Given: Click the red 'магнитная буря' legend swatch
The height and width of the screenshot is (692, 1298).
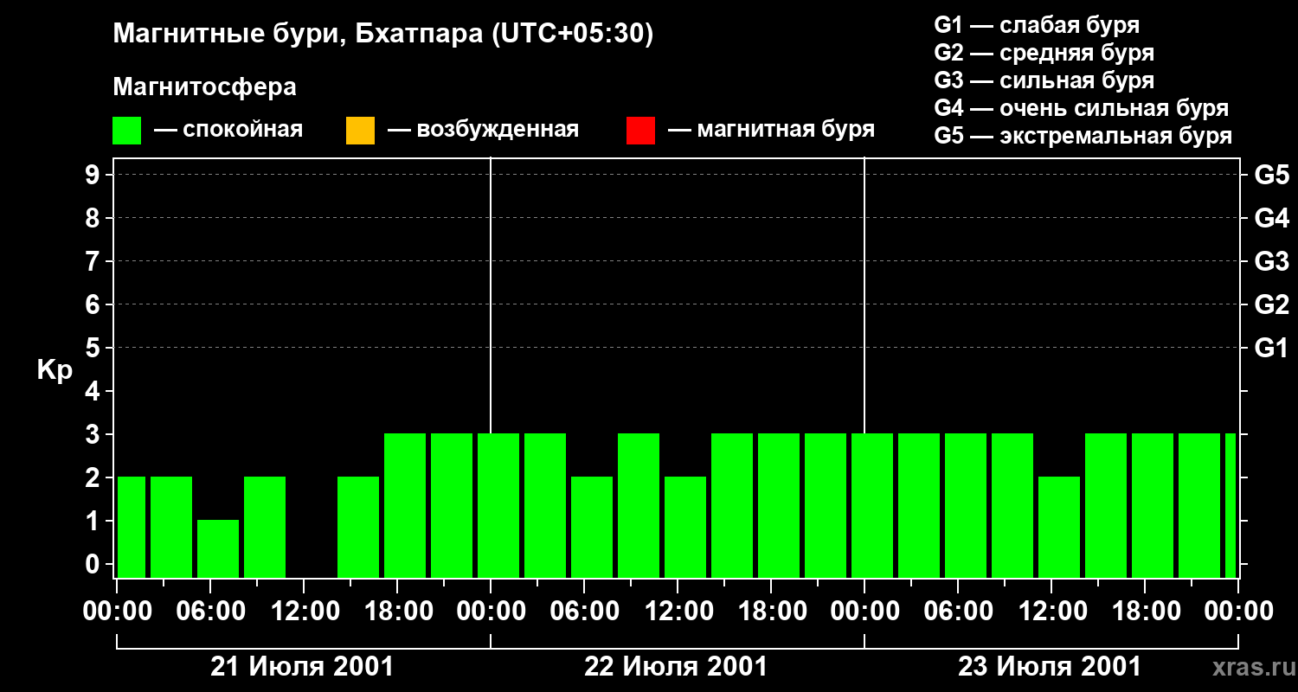Looking at the screenshot, I should [x=640, y=131].
